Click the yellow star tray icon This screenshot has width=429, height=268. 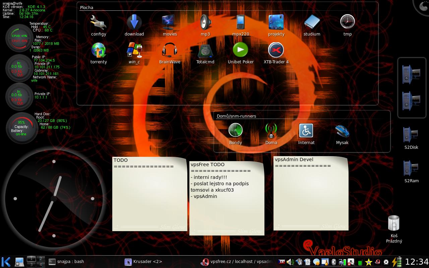[368, 262]
